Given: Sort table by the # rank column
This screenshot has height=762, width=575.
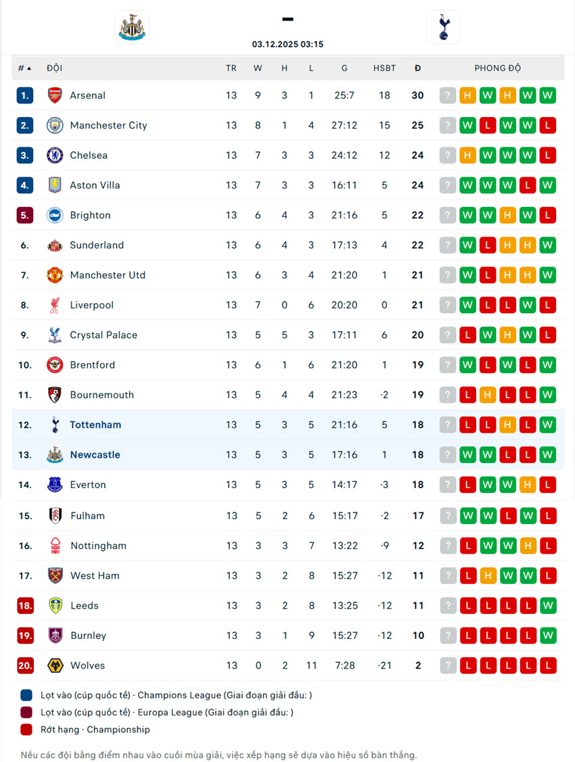Looking at the screenshot, I should click(x=25, y=68).
